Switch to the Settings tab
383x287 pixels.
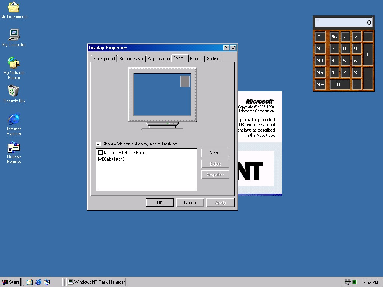pyautogui.click(x=214, y=59)
